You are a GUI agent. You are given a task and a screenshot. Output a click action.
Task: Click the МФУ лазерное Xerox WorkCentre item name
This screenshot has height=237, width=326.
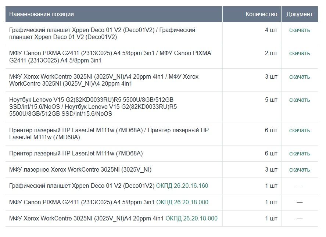pos(80,170)
